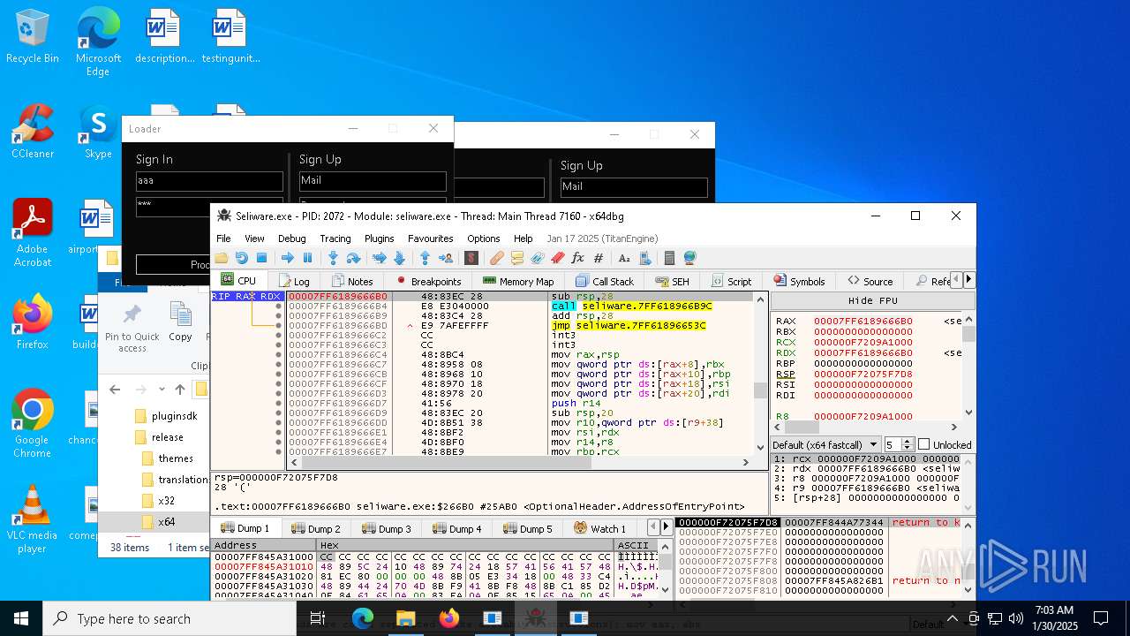Stop debugging with the blue square icon
This screenshot has width=1130, height=636.
coord(261,258)
